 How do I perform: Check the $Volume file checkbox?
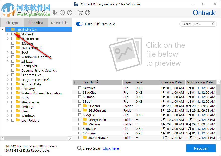click(x=80, y=133)
